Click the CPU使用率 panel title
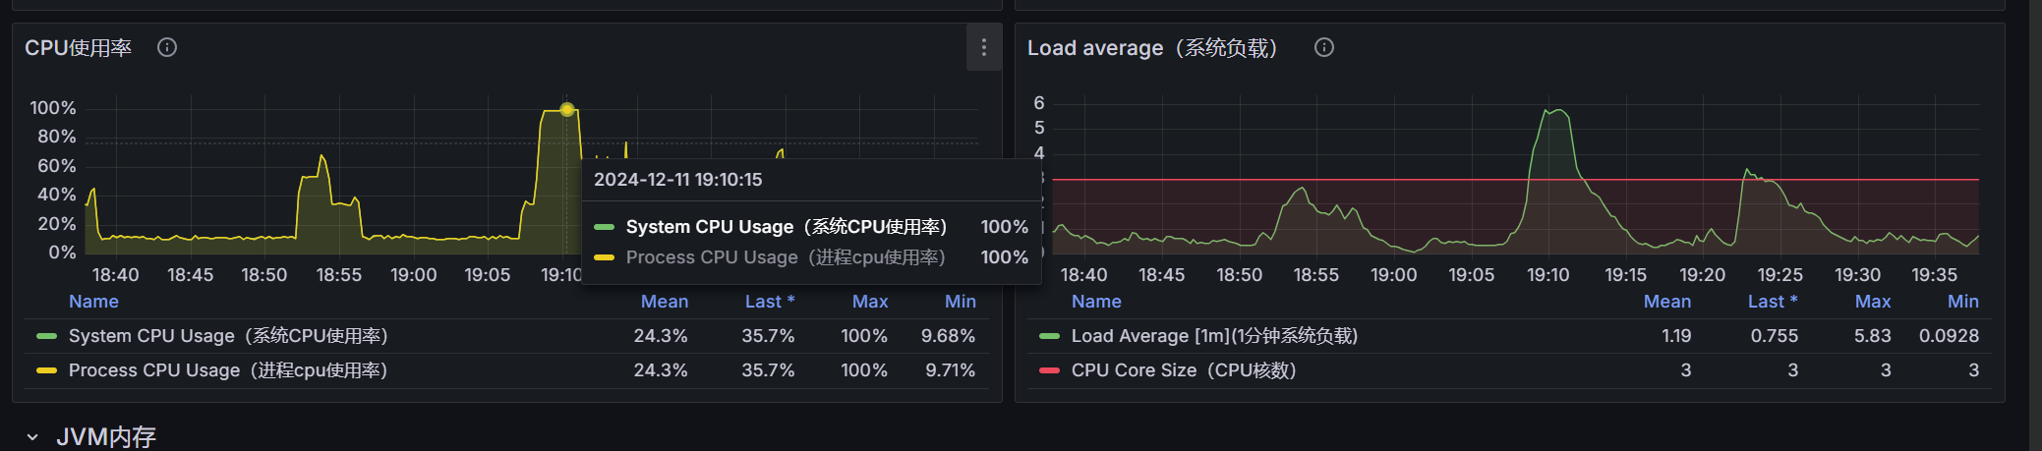This screenshot has height=451, width=2042. [x=79, y=47]
